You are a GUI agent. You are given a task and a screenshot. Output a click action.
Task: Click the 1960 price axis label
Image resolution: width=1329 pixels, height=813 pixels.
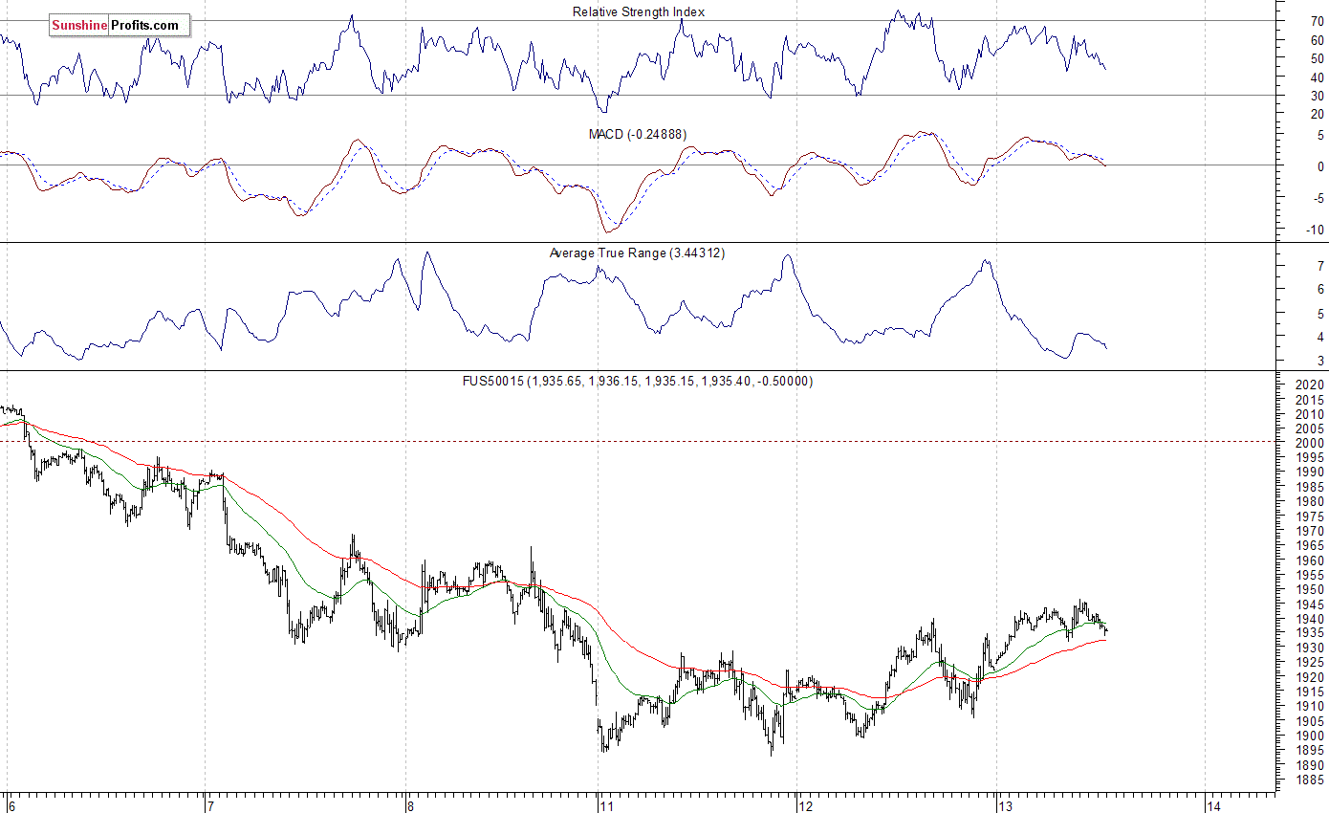point(1309,560)
